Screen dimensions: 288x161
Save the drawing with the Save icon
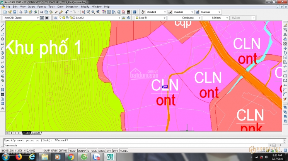coord(15,12)
